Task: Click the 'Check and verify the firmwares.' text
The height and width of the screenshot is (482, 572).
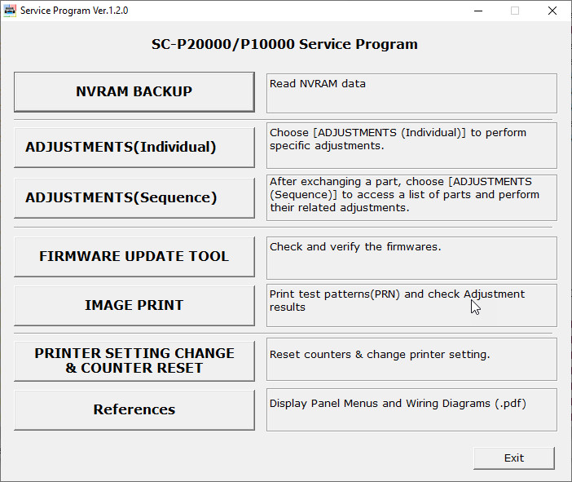Action: [x=355, y=247]
